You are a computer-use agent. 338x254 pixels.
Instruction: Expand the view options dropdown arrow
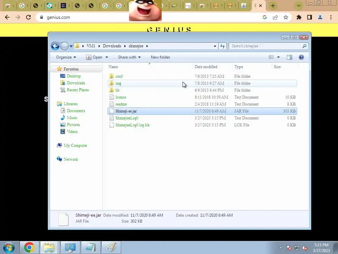(278, 57)
